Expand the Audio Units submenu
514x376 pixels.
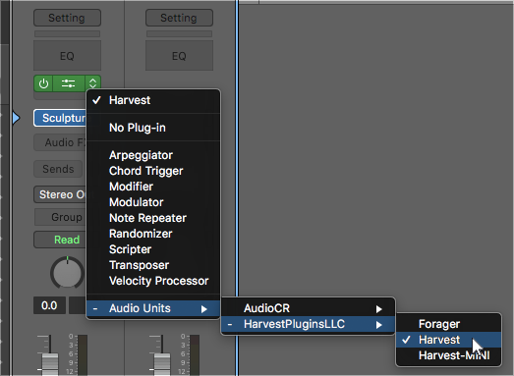pyautogui.click(x=153, y=308)
